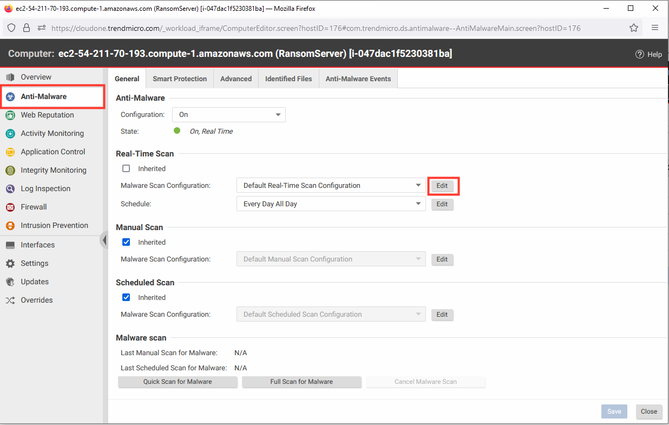669x425 pixels.
Task: Collapse the sidebar with the arrow handle
Action: click(x=104, y=240)
